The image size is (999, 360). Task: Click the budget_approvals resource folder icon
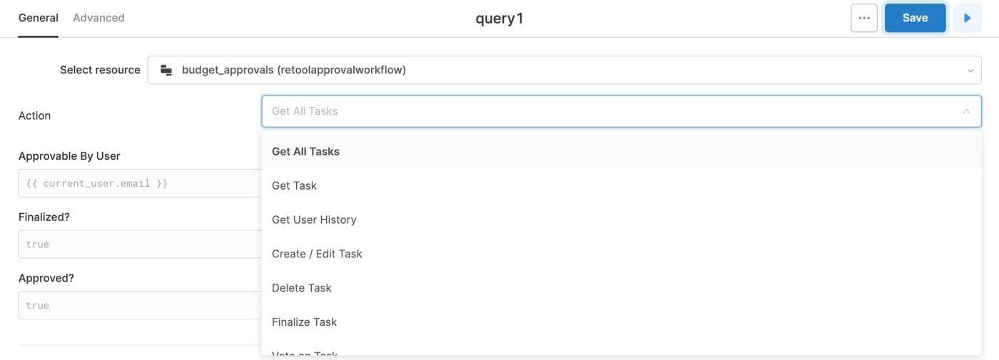(x=166, y=70)
